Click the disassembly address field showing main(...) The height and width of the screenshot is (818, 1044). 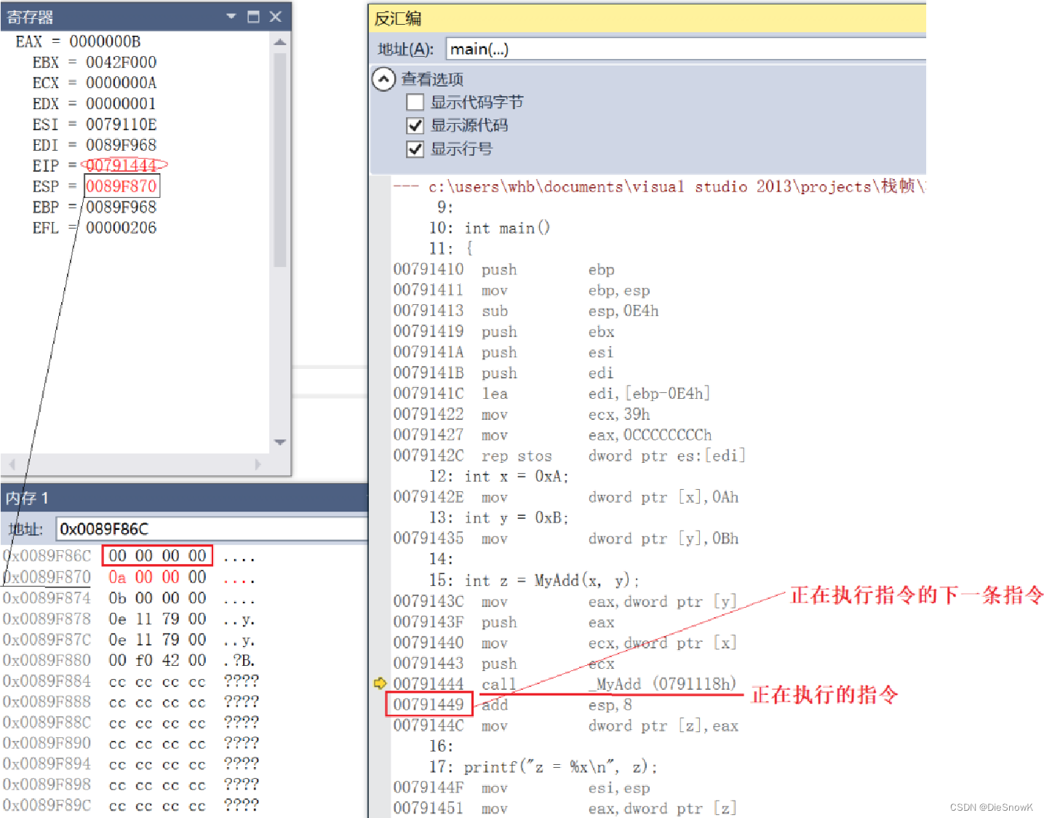click(x=685, y=49)
